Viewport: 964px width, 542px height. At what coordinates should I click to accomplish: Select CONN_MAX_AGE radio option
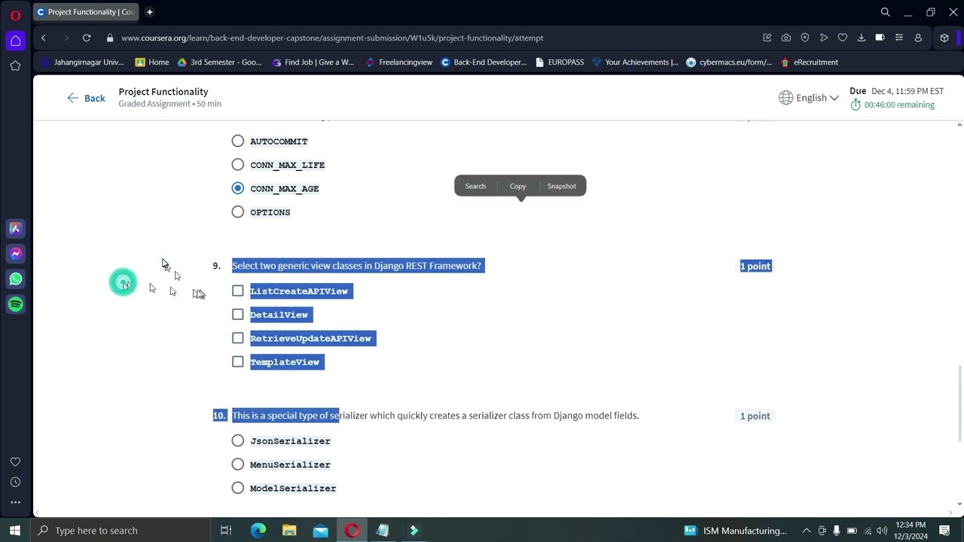tap(238, 188)
